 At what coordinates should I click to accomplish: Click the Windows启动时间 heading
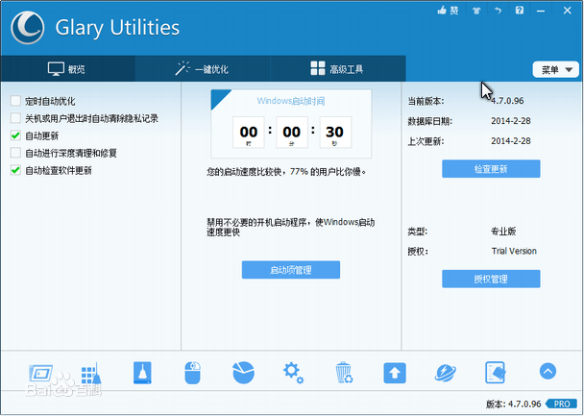291,101
